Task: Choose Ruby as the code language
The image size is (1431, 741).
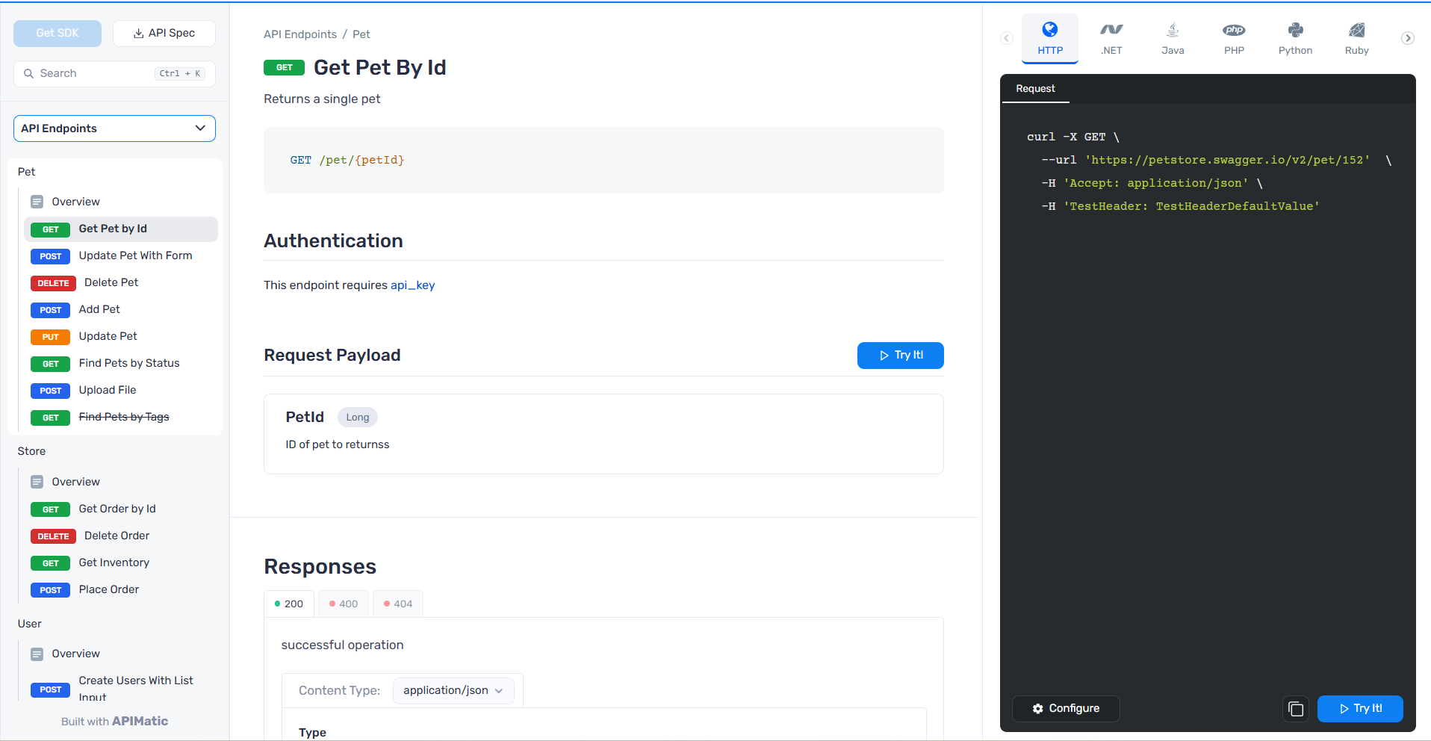Action: click(x=1356, y=37)
